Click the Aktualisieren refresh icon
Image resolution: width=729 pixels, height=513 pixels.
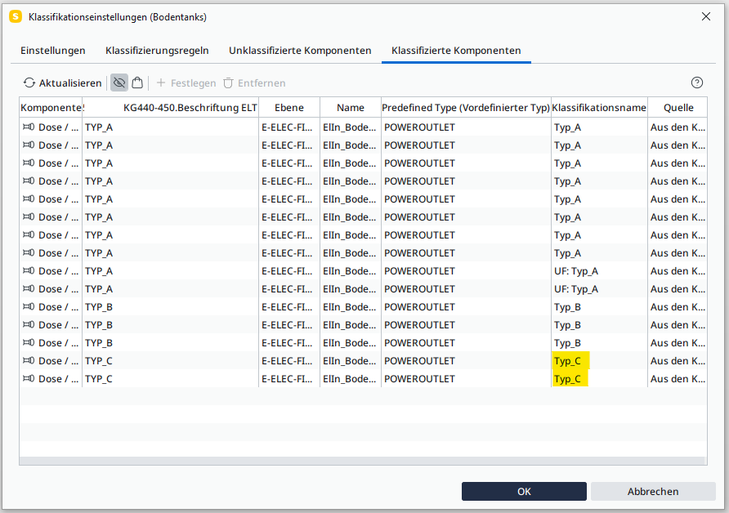click(29, 83)
